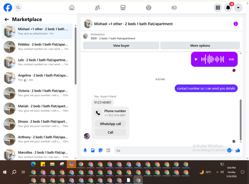
Task: Click the View buyer button
Action: (x=121, y=45)
